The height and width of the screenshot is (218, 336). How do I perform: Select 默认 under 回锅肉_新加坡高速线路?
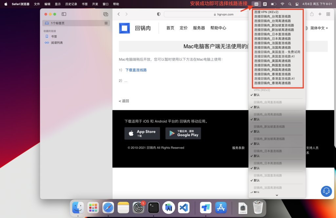[257, 144]
